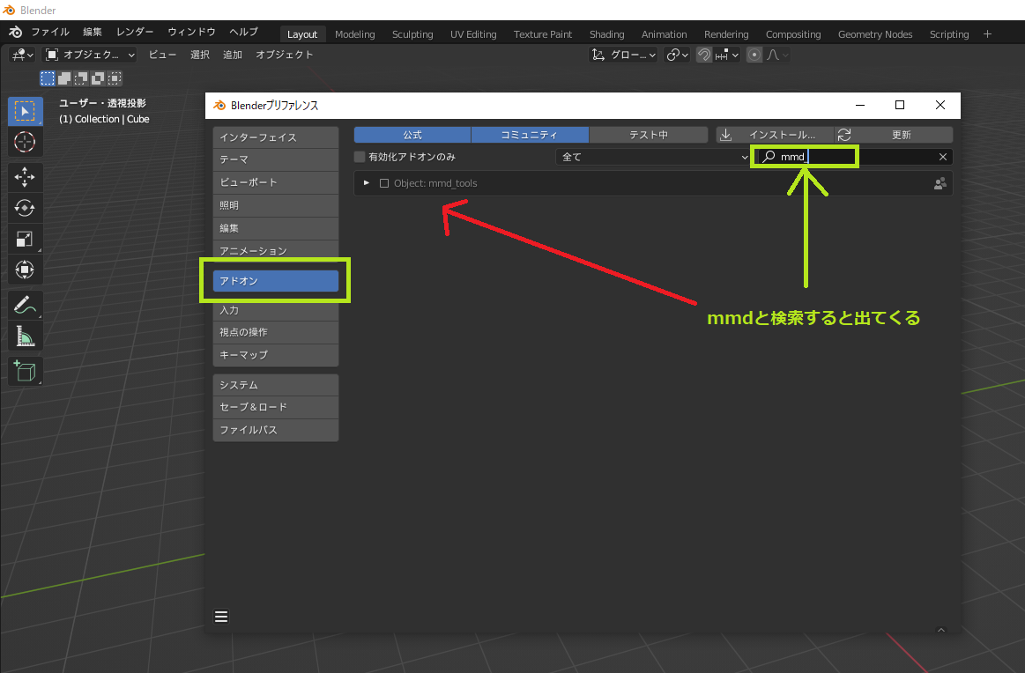
Task: Open セーブ&ロード preferences section
Action: (x=275, y=407)
